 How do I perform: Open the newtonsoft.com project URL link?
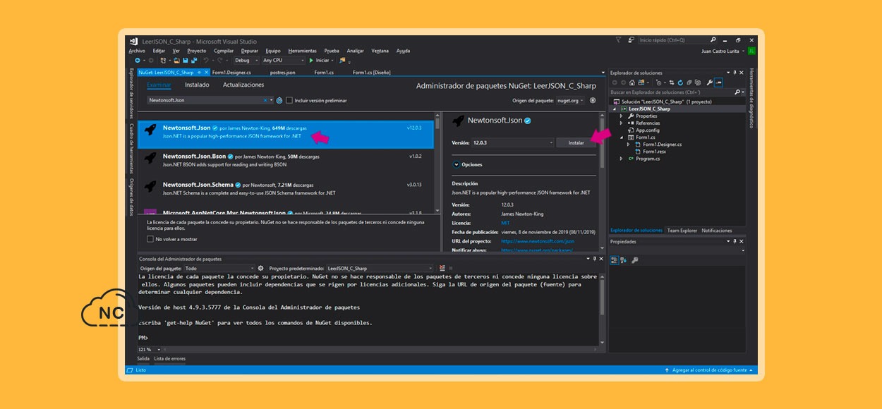click(537, 241)
